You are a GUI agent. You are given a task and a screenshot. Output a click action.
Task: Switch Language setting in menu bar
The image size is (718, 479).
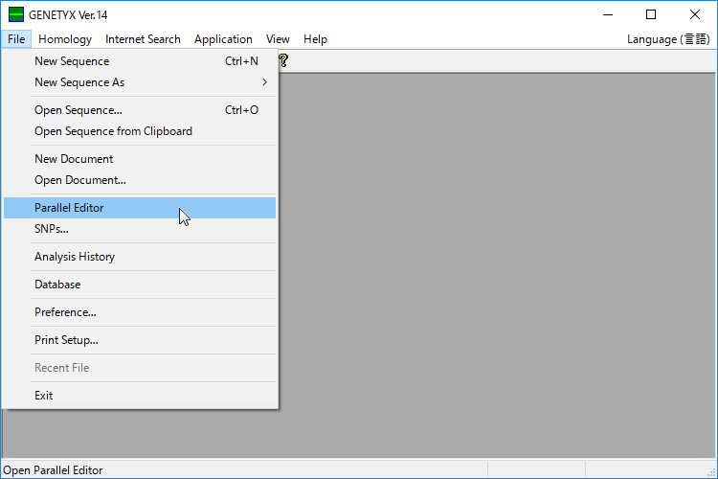(668, 39)
